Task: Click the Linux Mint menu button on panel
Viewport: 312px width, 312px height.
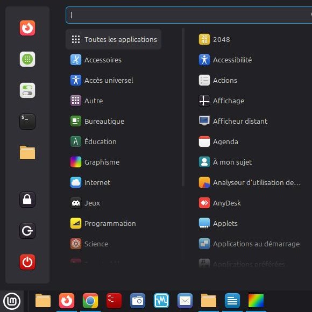Action: (x=12, y=301)
